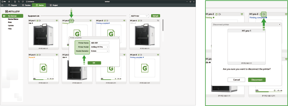Screen dimensions: 288x106
Task: Edit properties of M1 pro-2 in main window
Action: point(71,21)
